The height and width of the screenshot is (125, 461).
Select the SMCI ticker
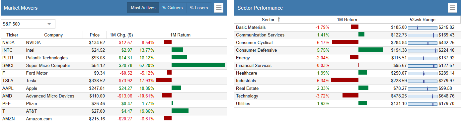8,65
